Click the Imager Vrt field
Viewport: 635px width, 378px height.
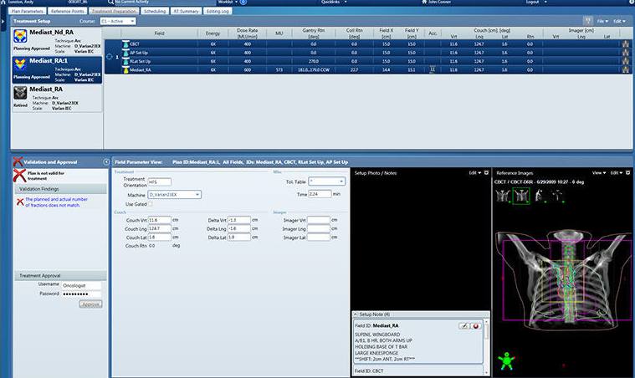[x=318, y=220]
